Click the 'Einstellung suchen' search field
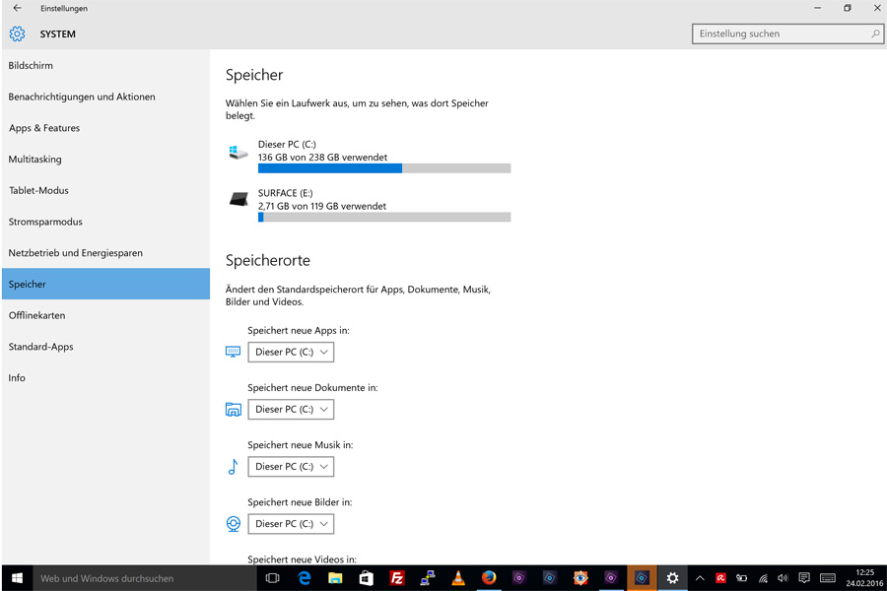 (x=785, y=33)
